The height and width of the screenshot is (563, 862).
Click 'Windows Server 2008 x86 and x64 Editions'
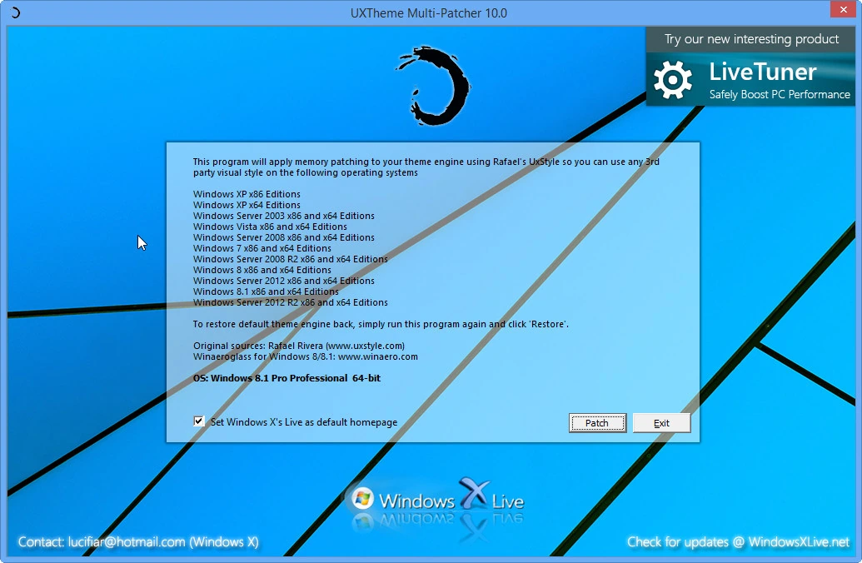click(284, 237)
